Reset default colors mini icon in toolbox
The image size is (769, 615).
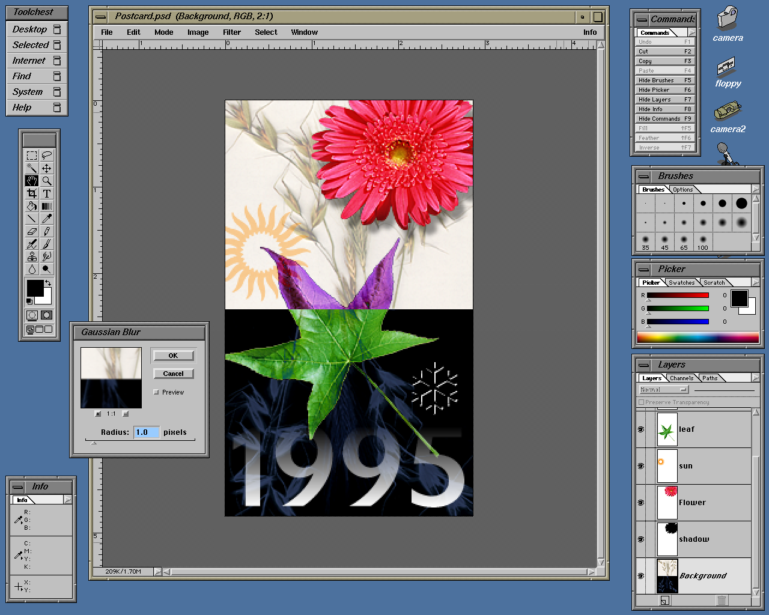[x=29, y=301]
